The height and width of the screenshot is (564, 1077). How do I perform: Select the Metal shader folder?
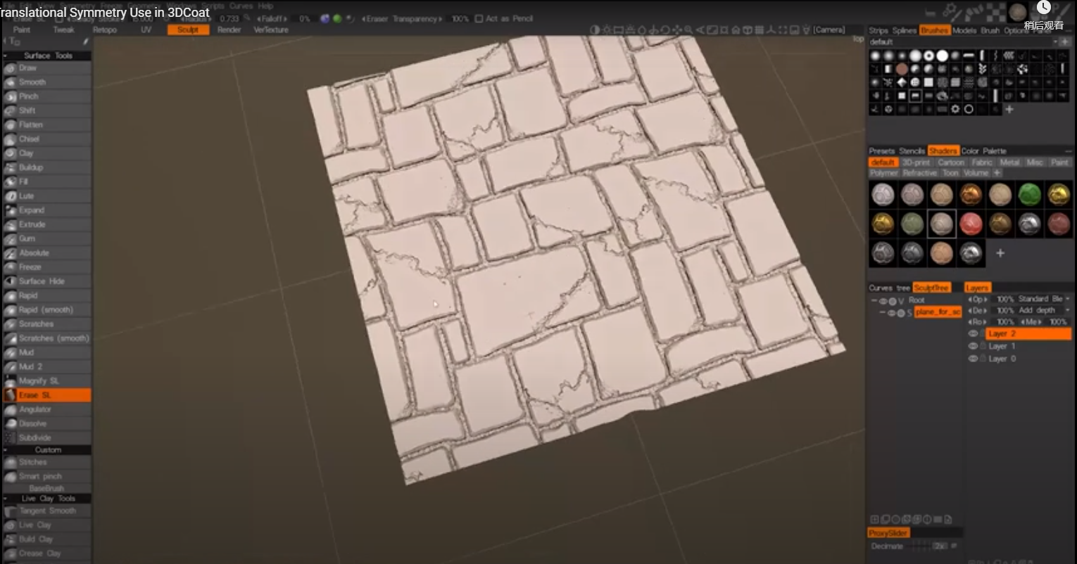1009,162
